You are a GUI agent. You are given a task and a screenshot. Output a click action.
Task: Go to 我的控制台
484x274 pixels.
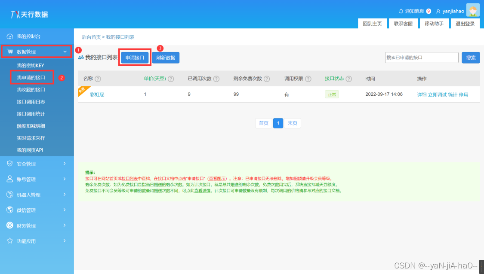coord(28,37)
